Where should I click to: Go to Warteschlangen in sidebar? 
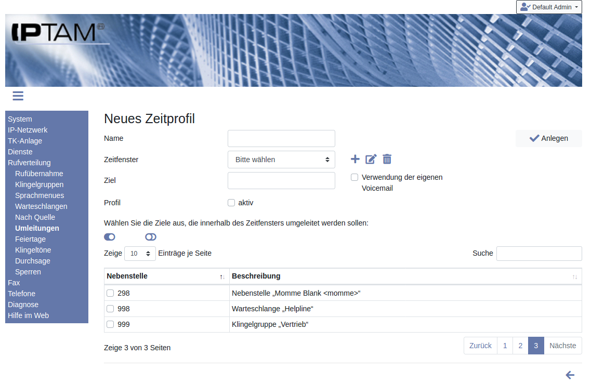point(41,206)
